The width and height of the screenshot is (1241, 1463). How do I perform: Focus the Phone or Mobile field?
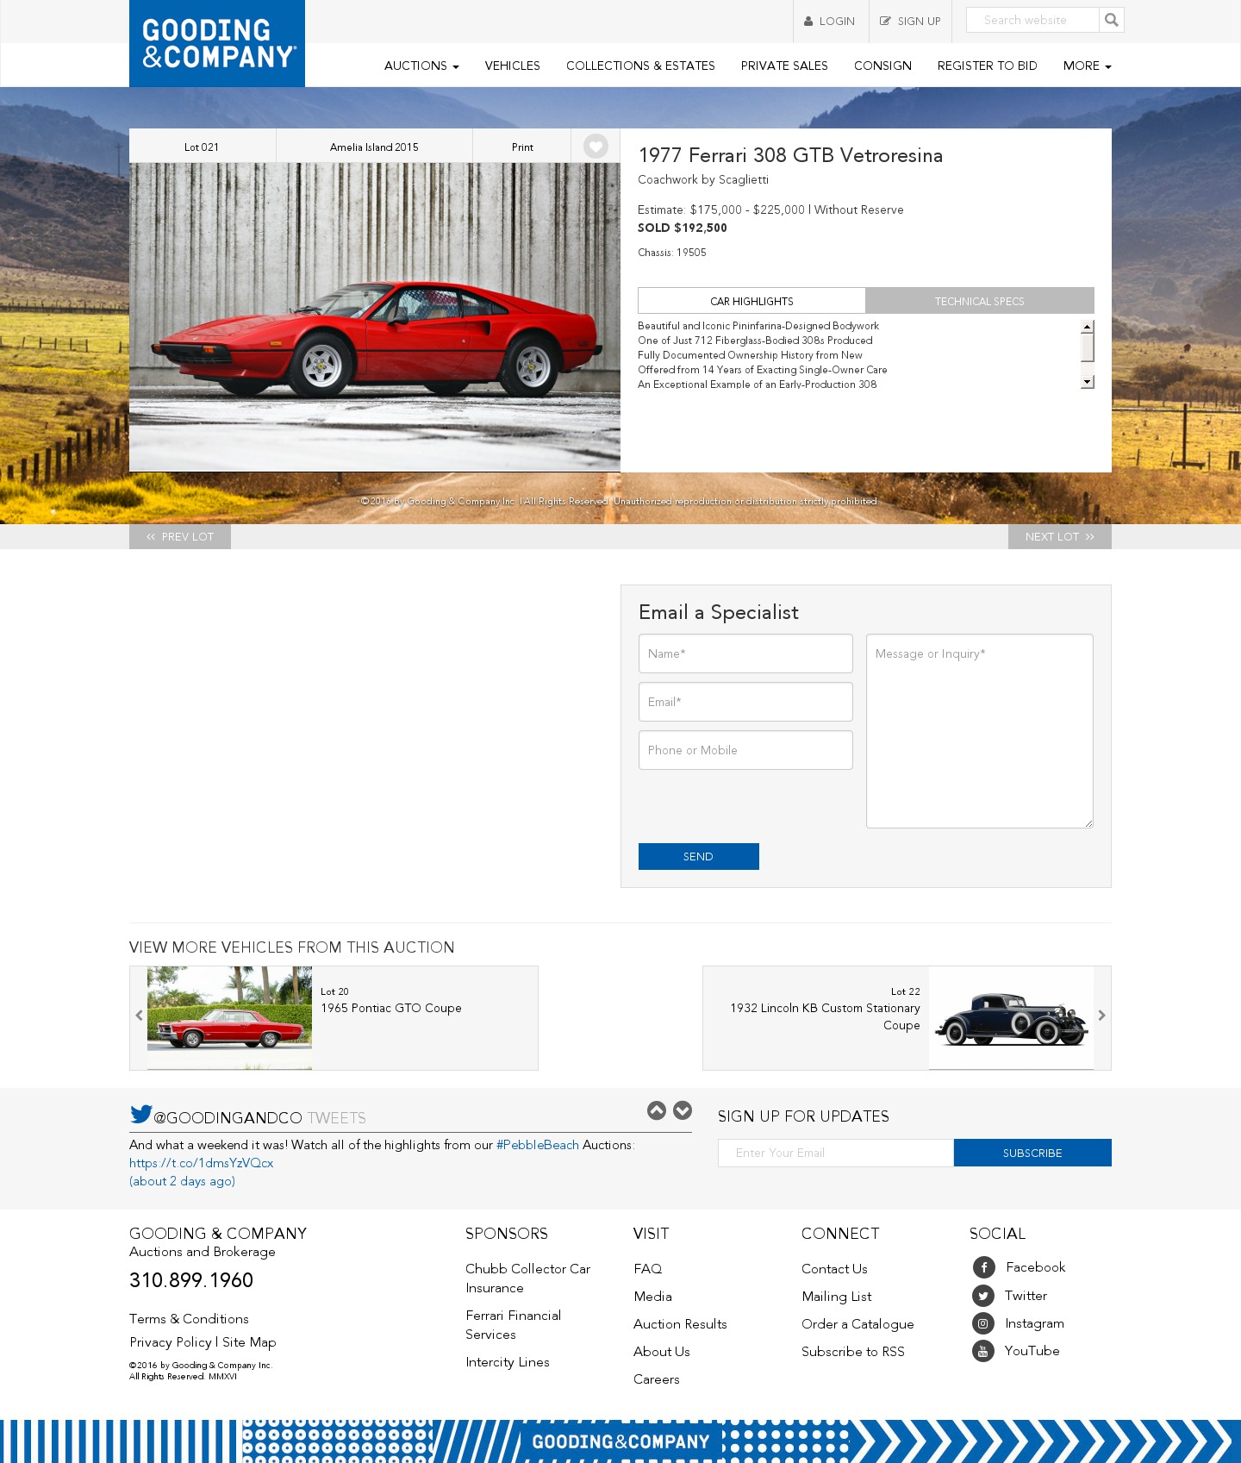coord(745,750)
